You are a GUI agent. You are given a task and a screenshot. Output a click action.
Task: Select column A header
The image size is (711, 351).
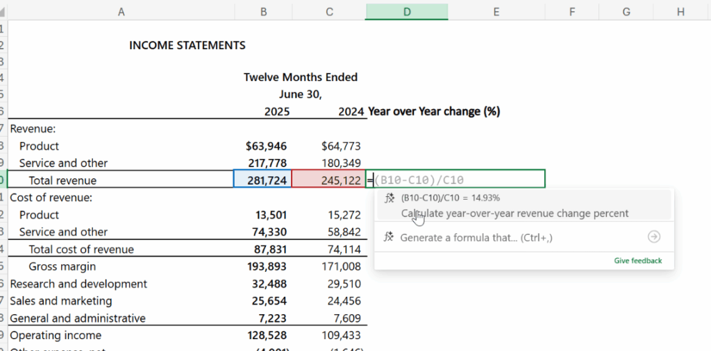pyautogui.click(x=121, y=11)
